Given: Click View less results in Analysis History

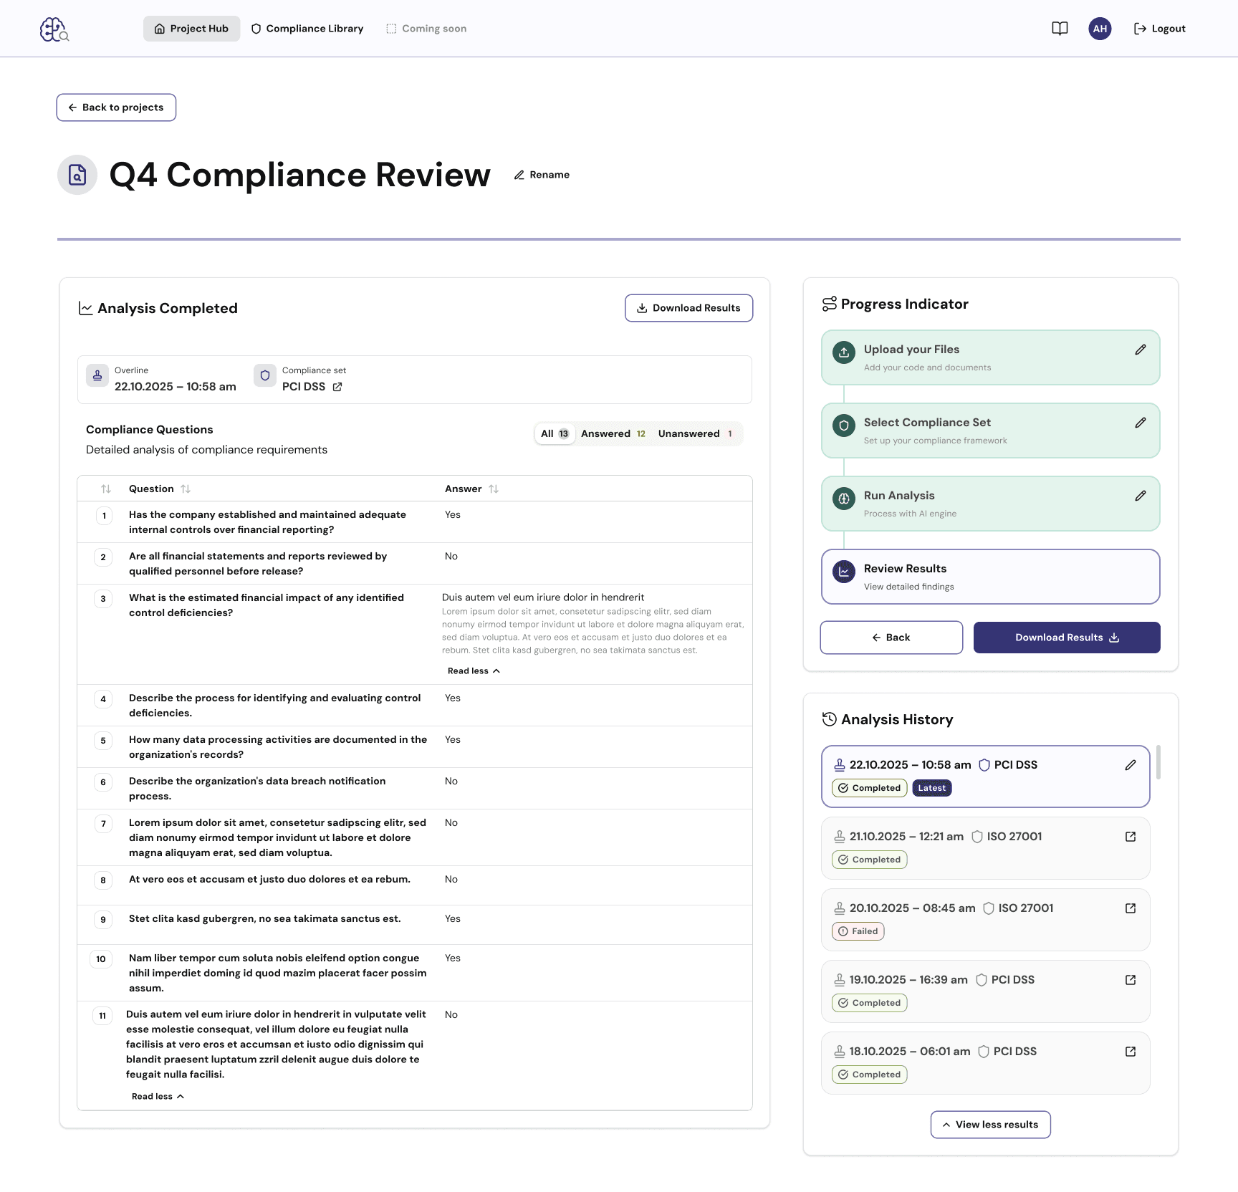Looking at the screenshot, I should 990,1124.
